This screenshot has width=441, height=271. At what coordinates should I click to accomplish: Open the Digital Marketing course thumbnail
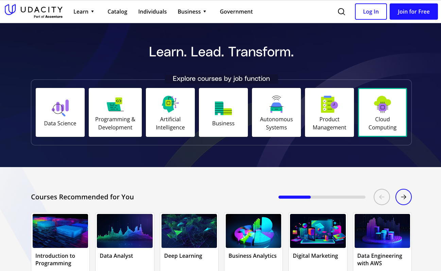318,231
